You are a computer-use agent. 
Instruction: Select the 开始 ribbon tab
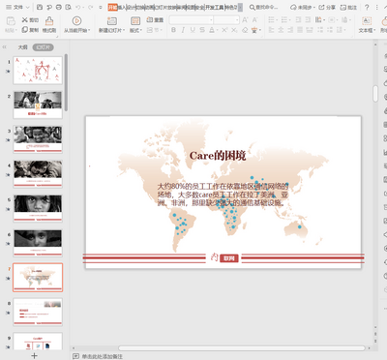point(112,7)
